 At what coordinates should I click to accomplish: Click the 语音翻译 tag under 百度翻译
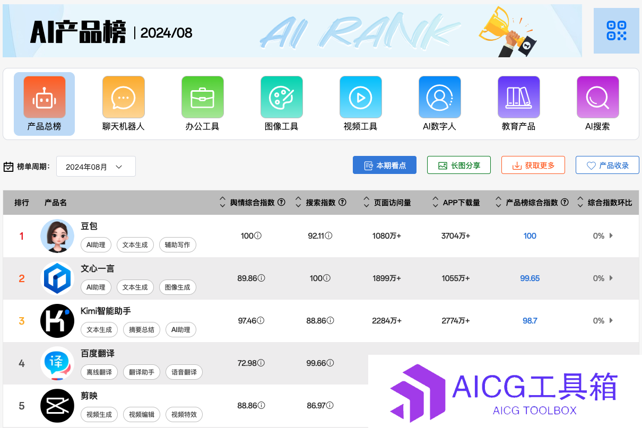point(184,372)
